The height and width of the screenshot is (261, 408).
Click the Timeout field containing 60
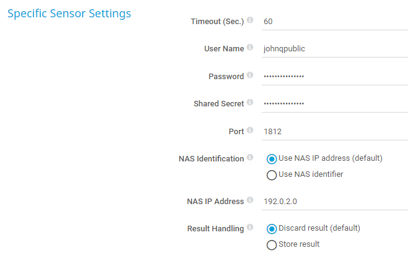334,21
